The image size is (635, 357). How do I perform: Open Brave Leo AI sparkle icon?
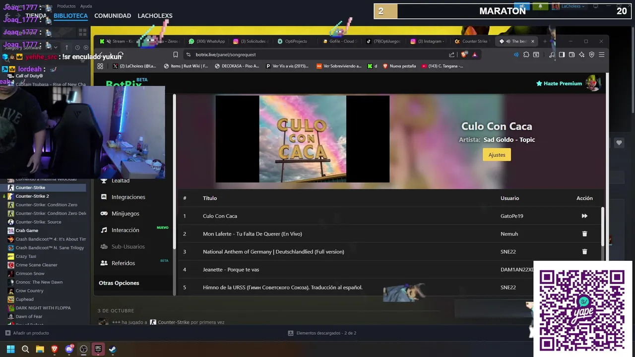[x=582, y=55]
